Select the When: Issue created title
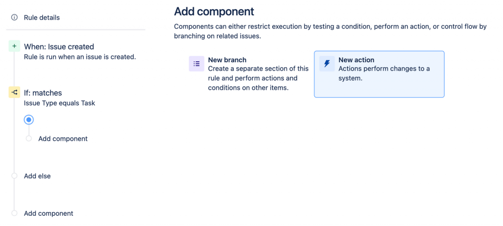 point(59,47)
